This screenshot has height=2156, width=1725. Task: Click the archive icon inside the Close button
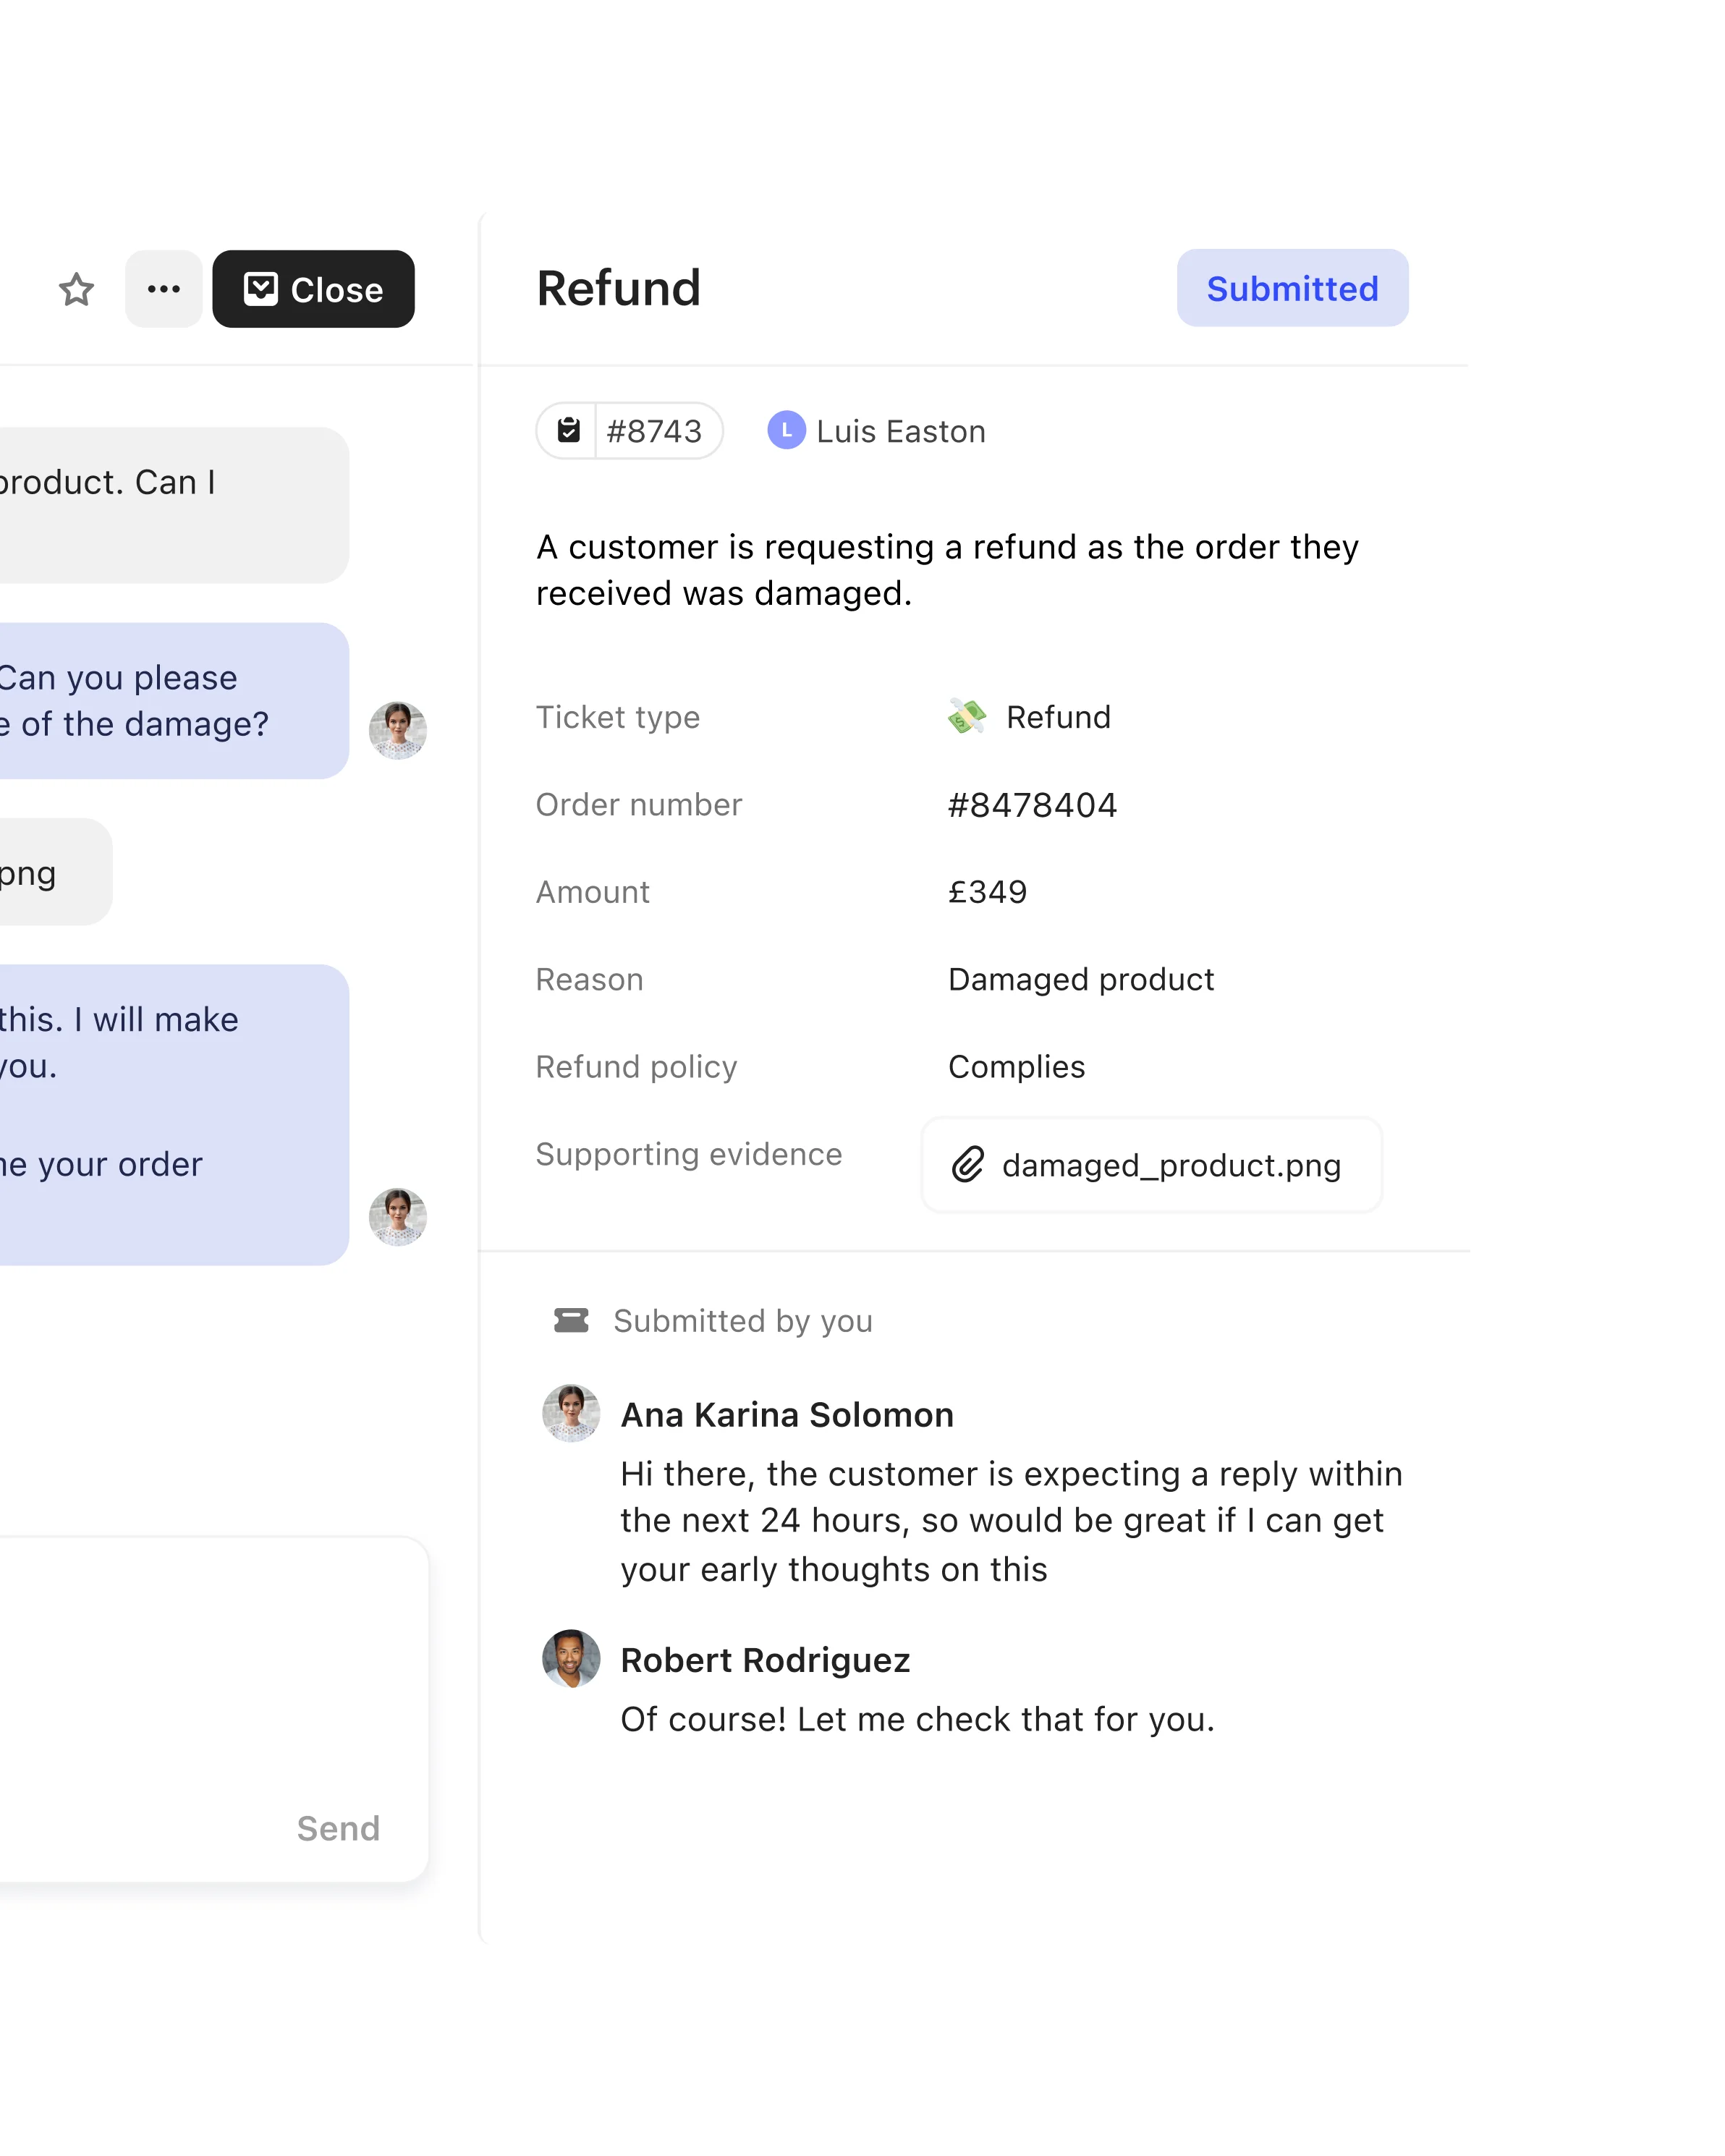point(261,289)
